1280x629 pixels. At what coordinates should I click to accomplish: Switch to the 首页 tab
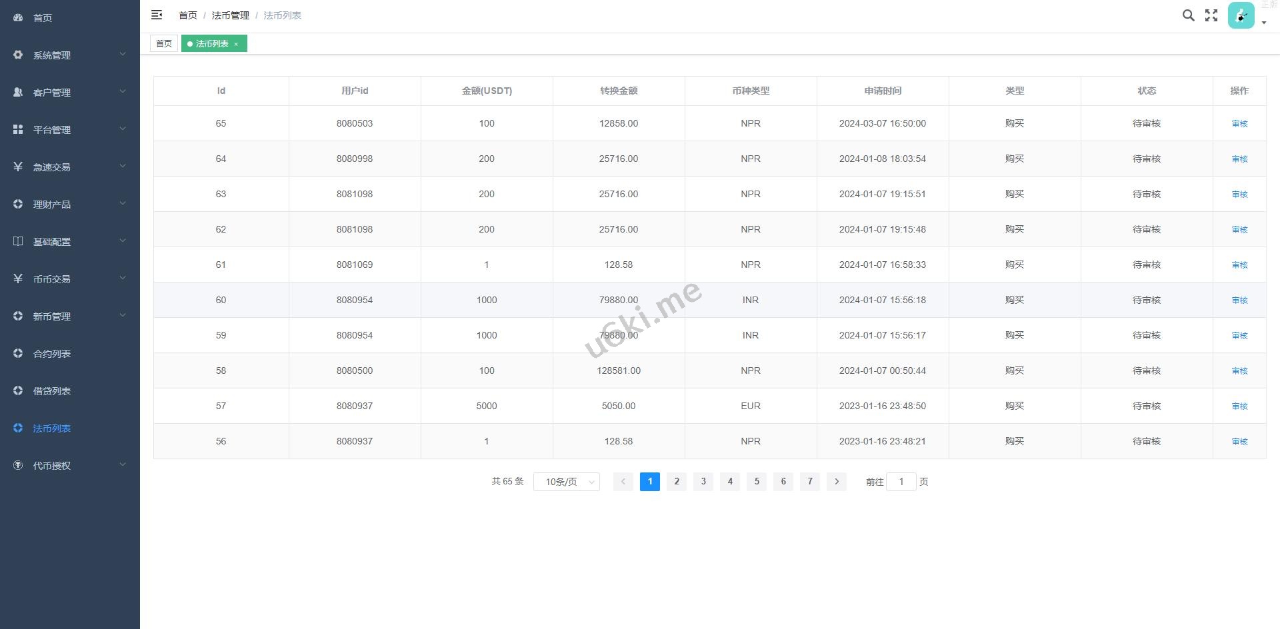(164, 44)
